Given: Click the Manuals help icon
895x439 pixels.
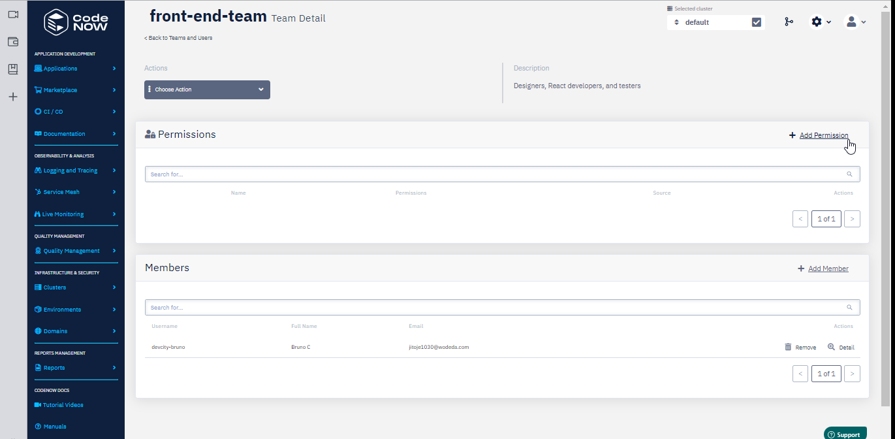Looking at the screenshot, I should coord(38,427).
